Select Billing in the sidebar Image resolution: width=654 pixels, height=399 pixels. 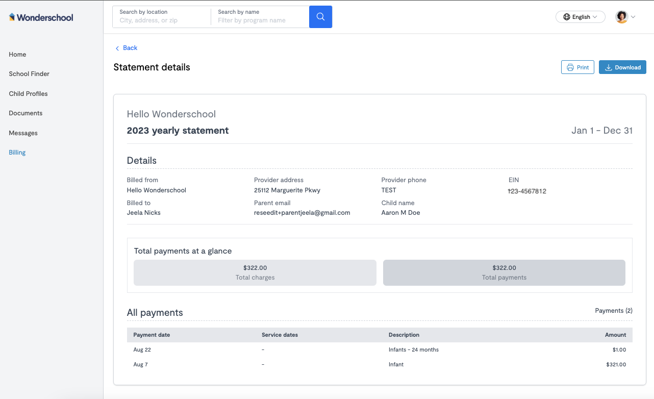(x=17, y=153)
